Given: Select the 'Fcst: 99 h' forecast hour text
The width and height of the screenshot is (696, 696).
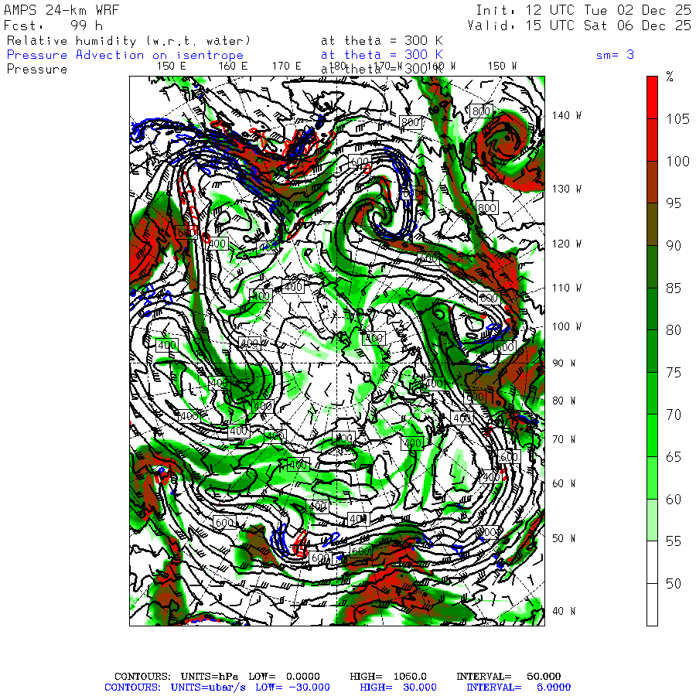Looking at the screenshot, I should 53,26.
